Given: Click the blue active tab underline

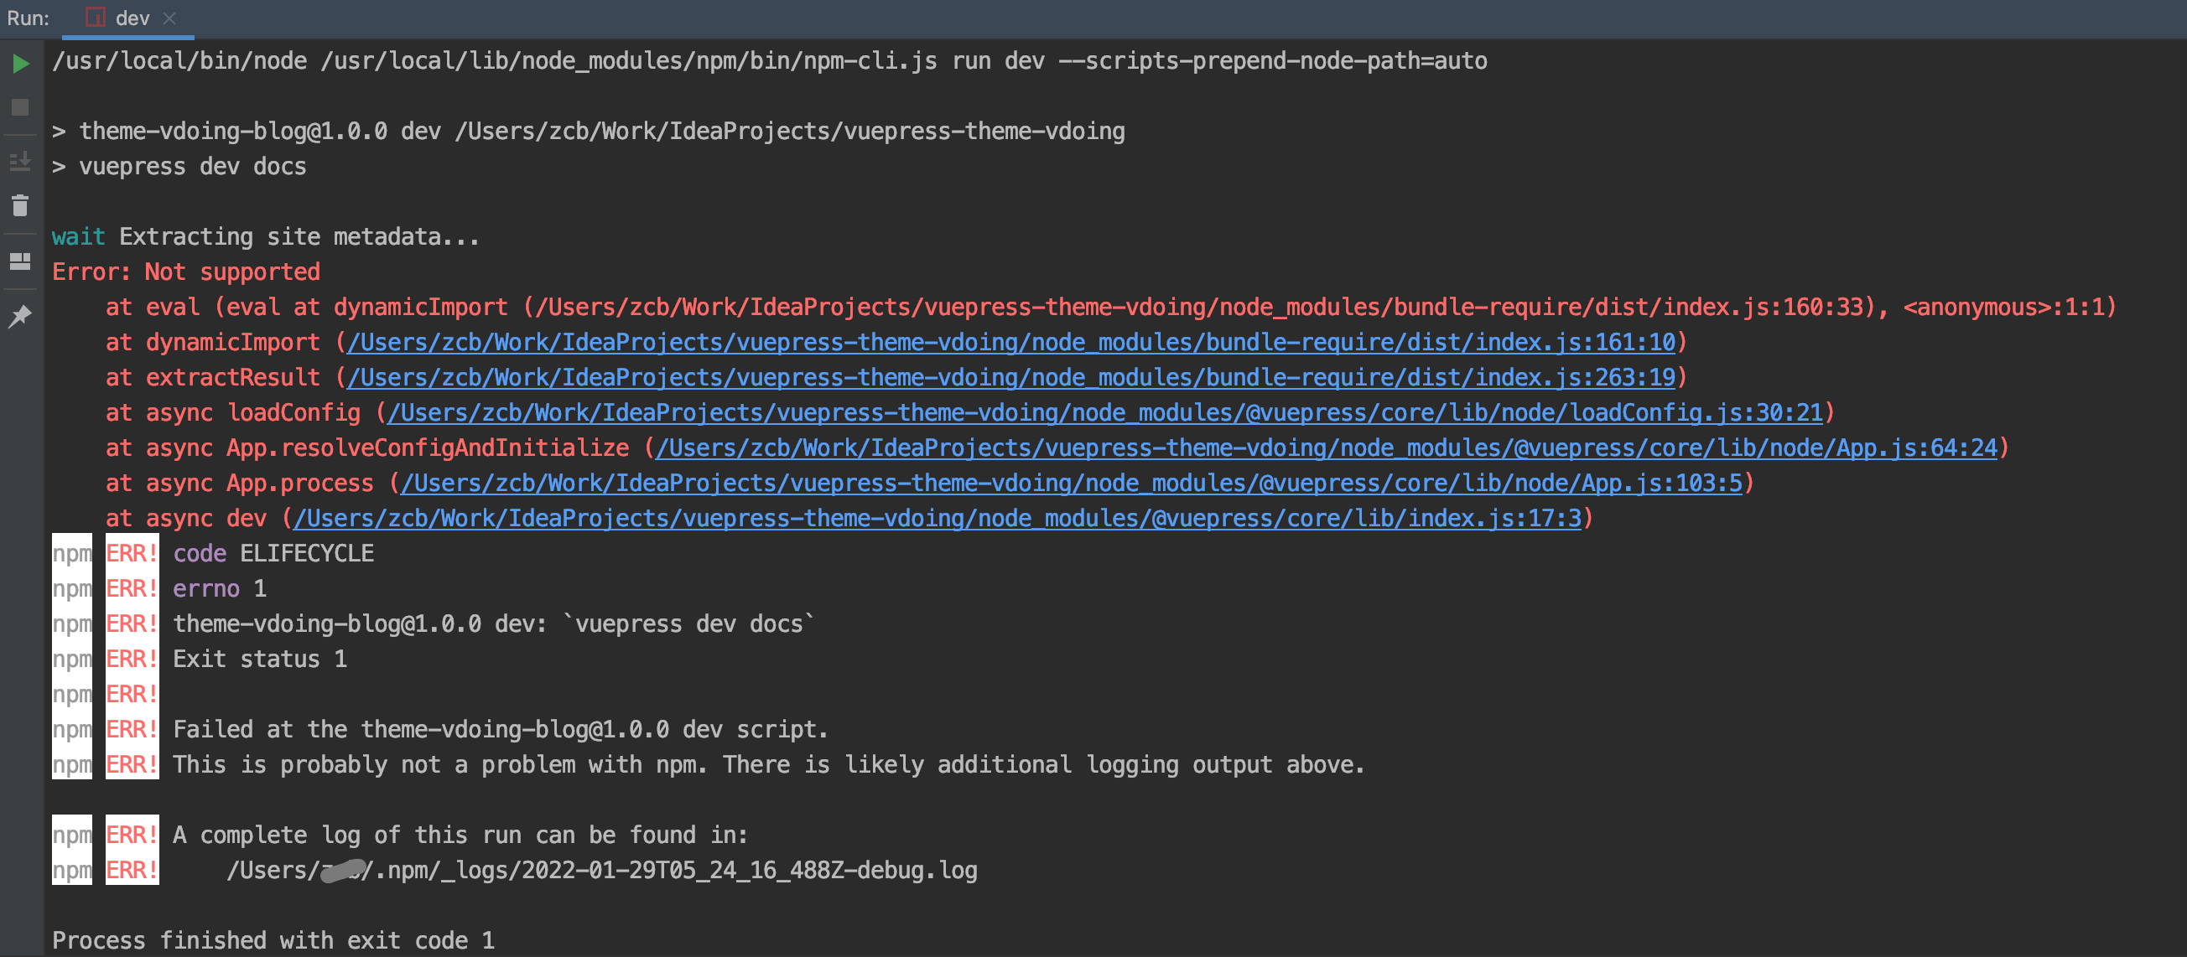Looking at the screenshot, I should [127, 37].
